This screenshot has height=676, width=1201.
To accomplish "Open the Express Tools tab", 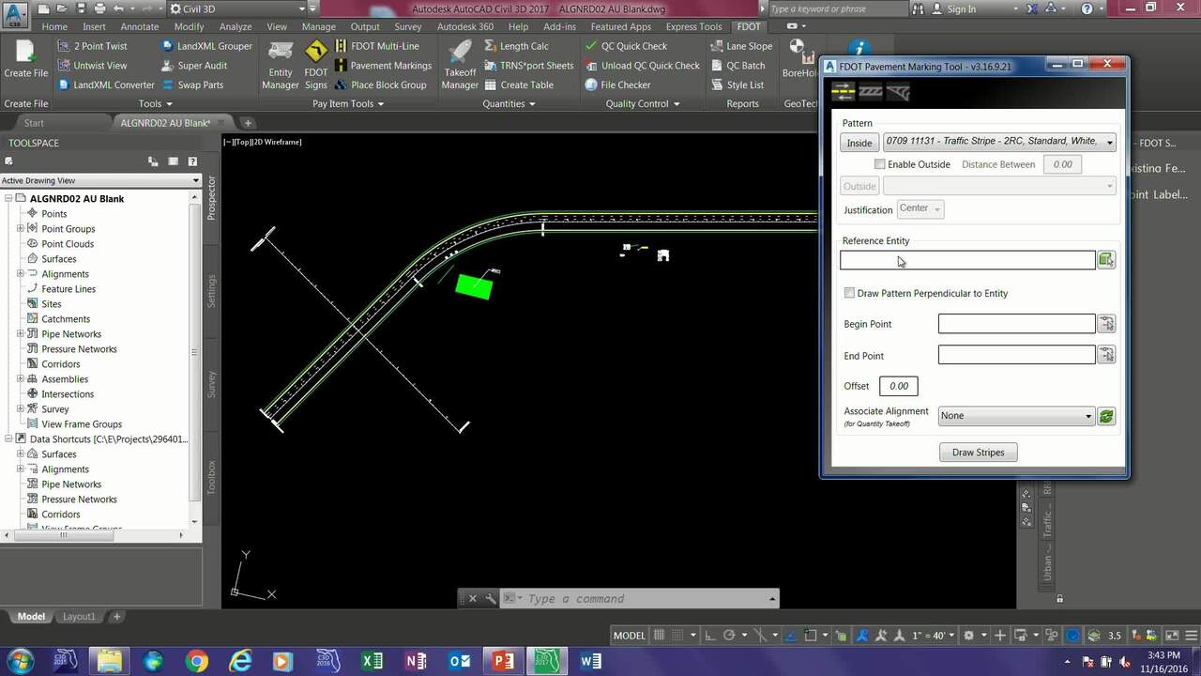I will [x=693, y=27].
